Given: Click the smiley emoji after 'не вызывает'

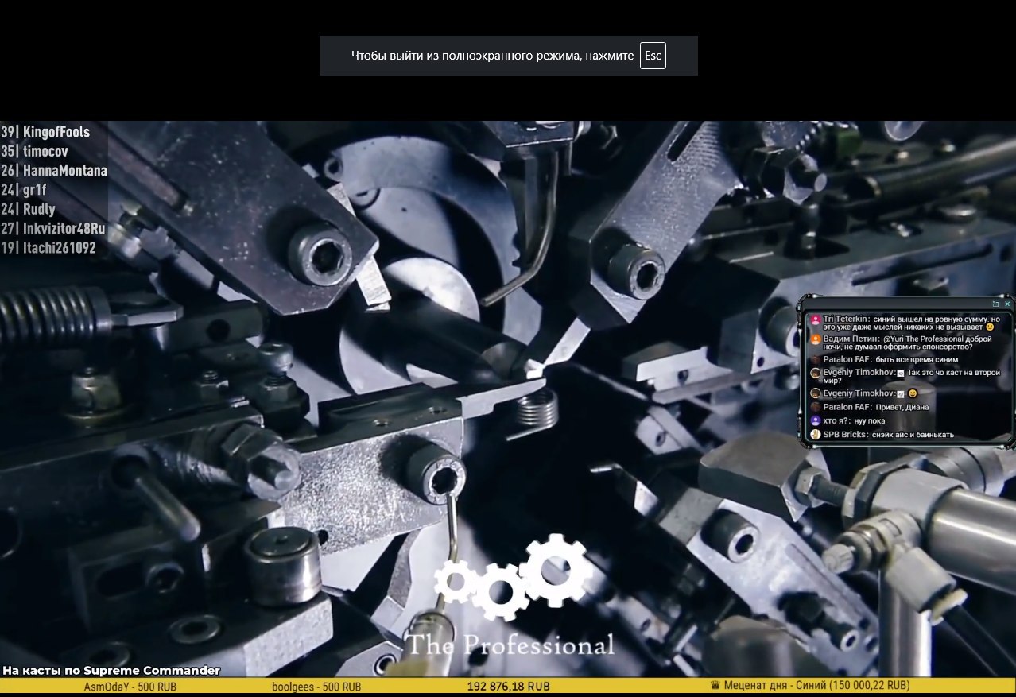Looking at the screenshot, I should (x=990, y=327).
